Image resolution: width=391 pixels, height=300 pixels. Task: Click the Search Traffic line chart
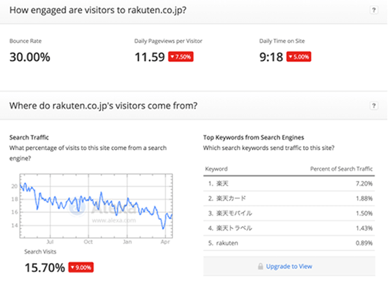(x=98, y=206)
